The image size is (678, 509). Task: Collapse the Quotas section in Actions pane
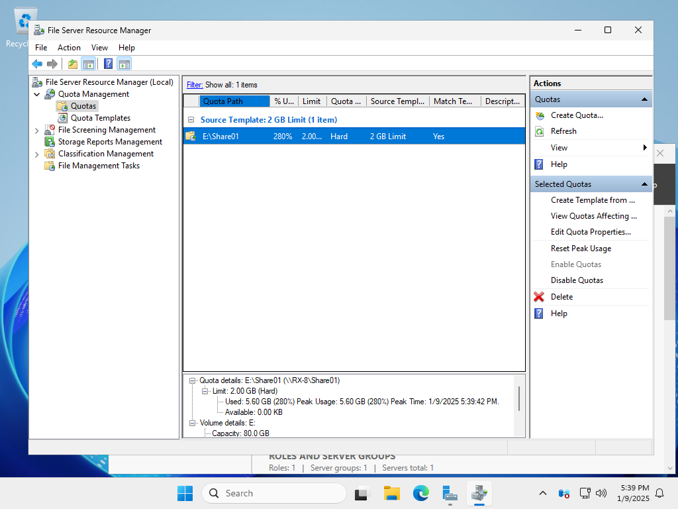point(645,99)
